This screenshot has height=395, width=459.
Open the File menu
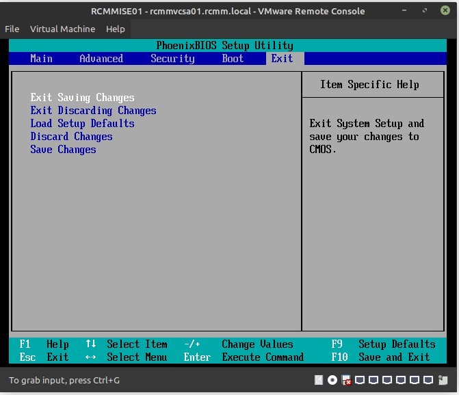pos(12,29)
